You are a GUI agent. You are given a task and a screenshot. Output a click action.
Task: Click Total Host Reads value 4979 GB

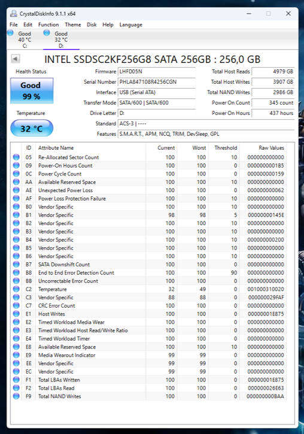coord(273,71)
